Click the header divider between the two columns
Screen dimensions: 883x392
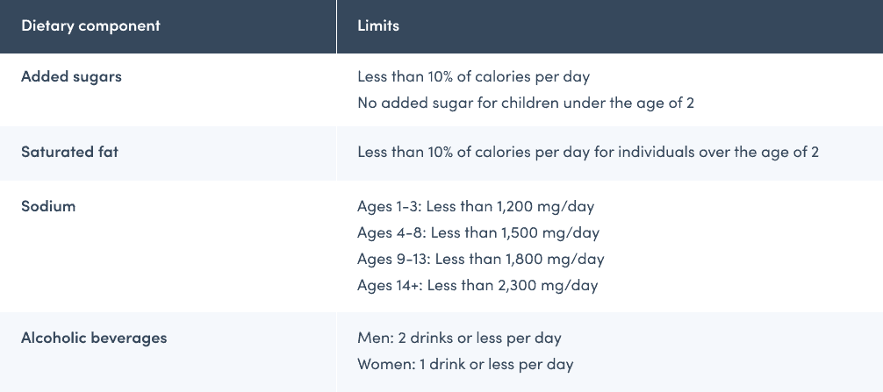336,26
